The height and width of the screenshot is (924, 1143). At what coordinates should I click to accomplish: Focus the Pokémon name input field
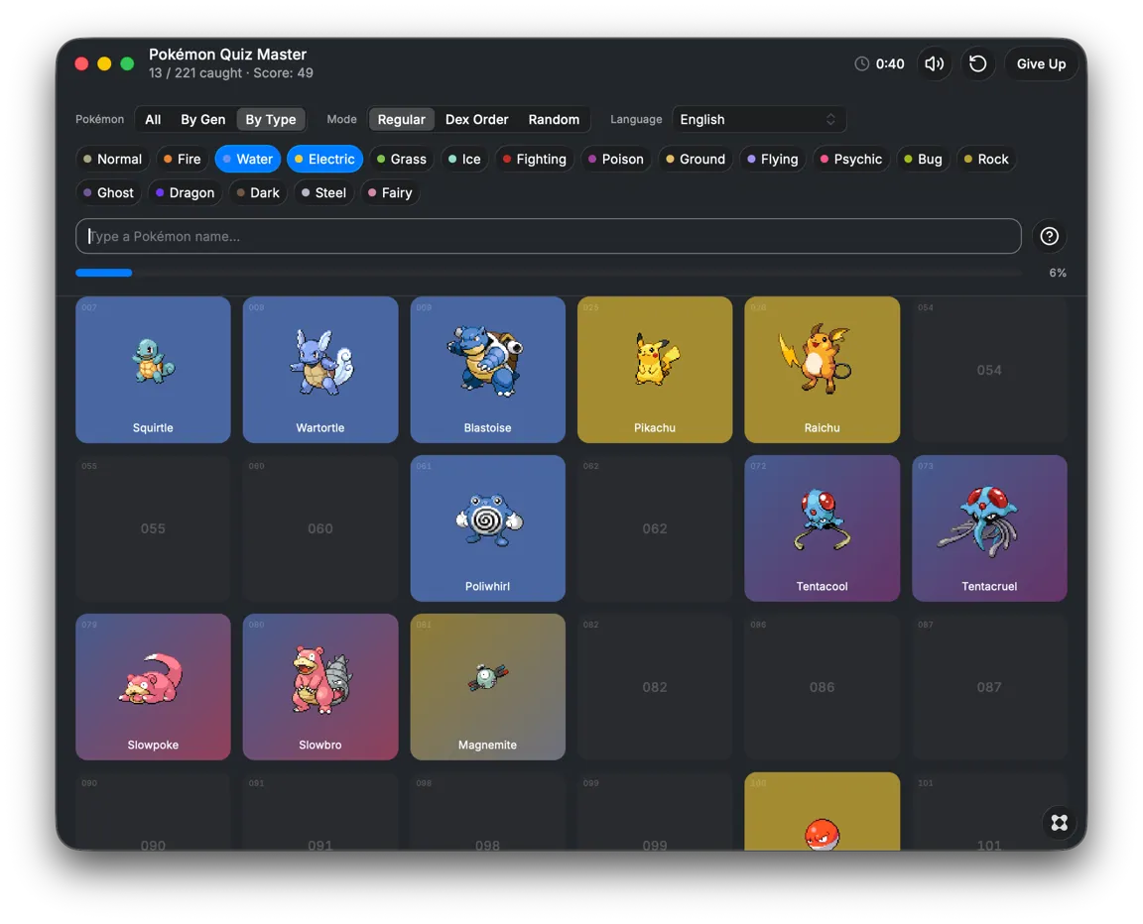[x=548, y=236]
